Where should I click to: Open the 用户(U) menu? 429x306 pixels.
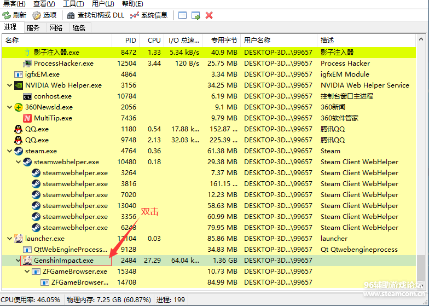pyautogui.click(x=103, y=4)
